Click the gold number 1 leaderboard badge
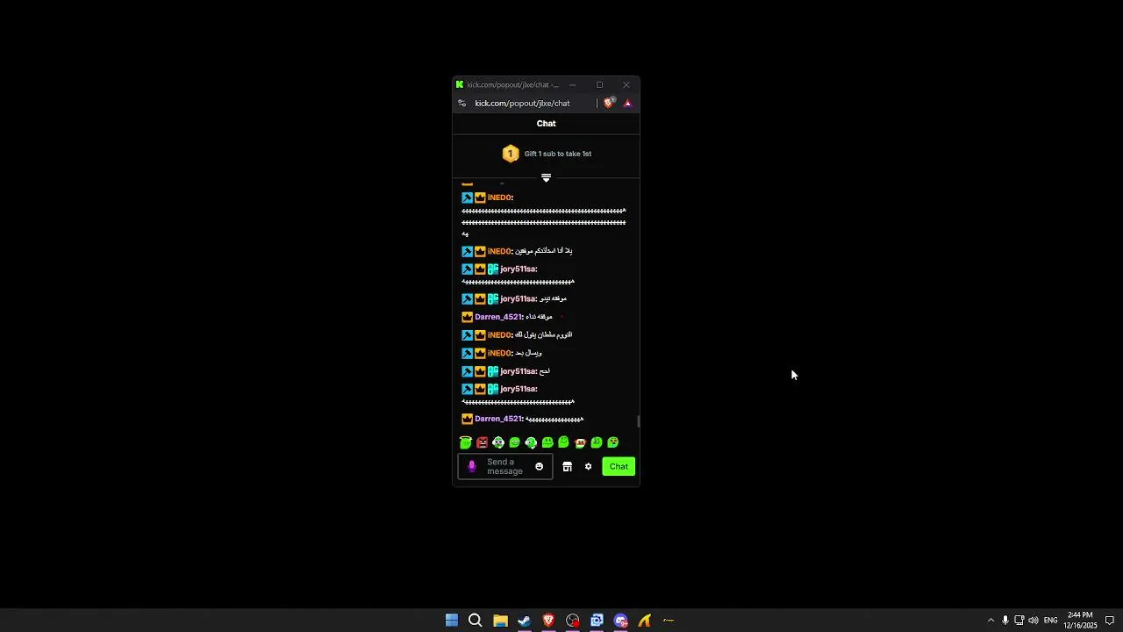The width and height of the screenshot is (1123, 632). [511, 154]
